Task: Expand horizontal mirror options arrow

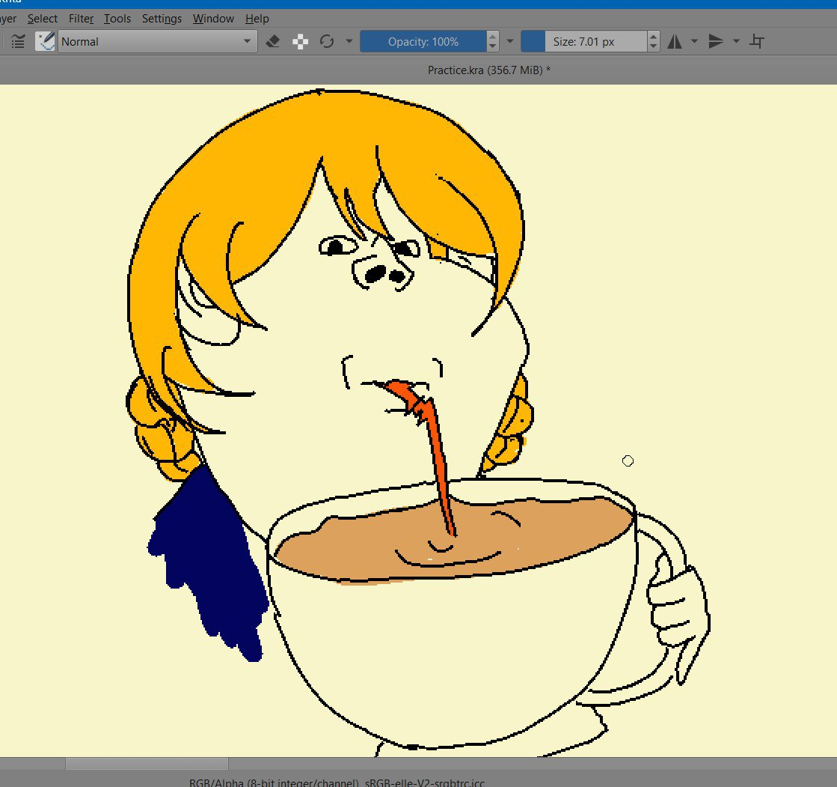Action: pyautogui.click(x=694, y=41)
